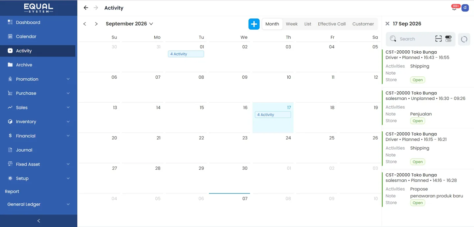Click the Sales chart icon
Image resolution: width=474 pixels, height=227 pixels.
(x=10, y=108)
